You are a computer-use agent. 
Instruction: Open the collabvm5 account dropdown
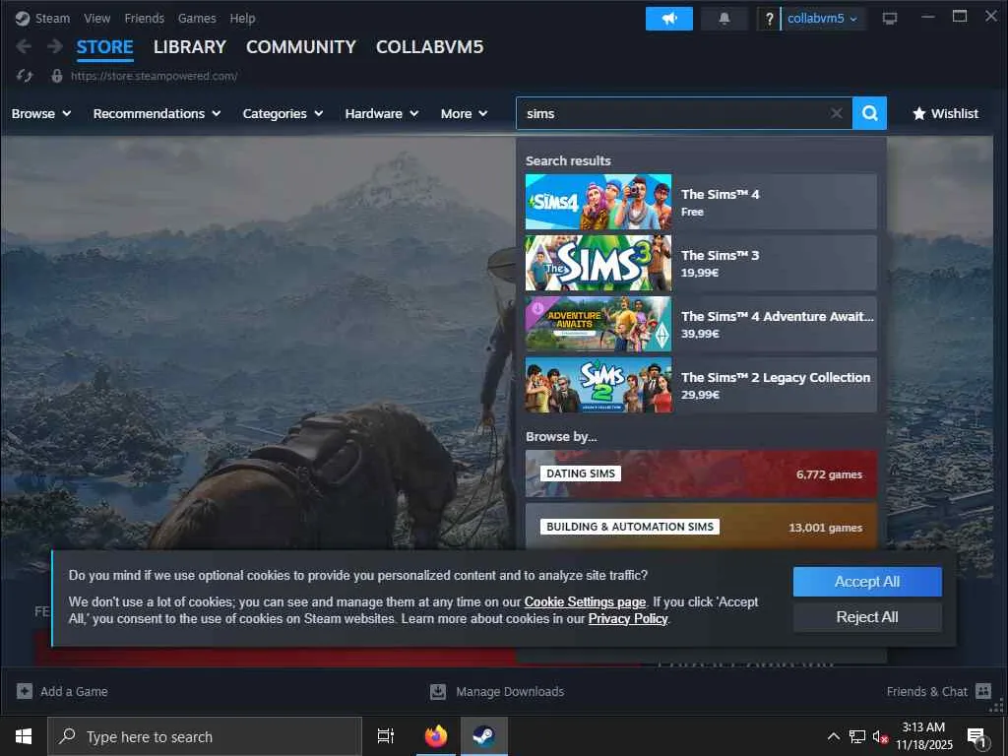[822, 19]
